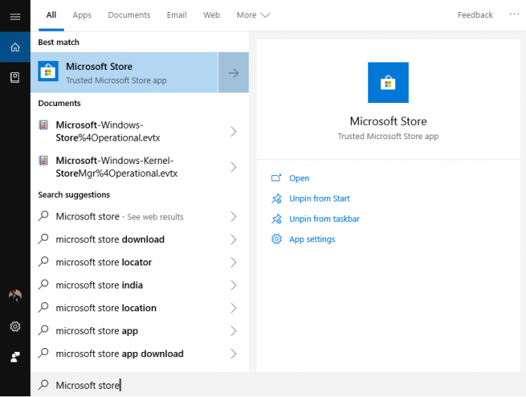The height and width of the screenshot is (397, 526).
Task: Select 'Microsoft store - See web results' text
Action: coord(119,217)
